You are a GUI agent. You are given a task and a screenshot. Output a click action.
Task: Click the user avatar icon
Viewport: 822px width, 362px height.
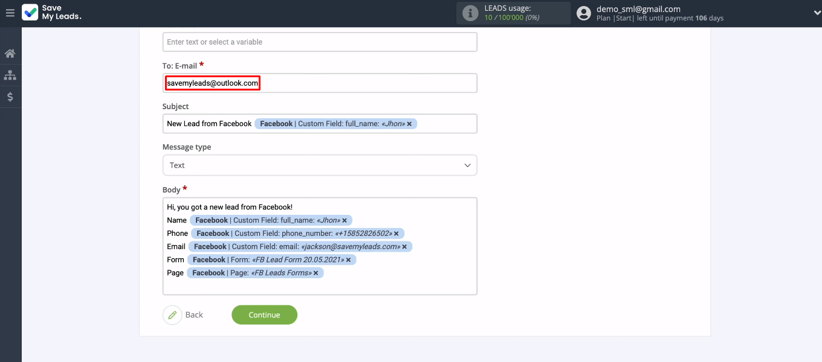point(583,13)
